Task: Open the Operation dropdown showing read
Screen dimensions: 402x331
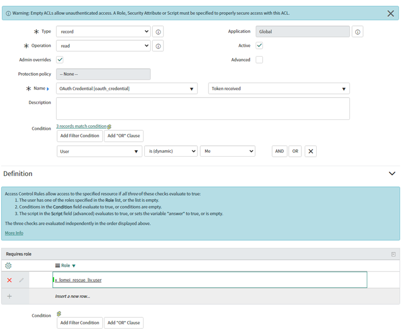Action: (x=103, y=46)
